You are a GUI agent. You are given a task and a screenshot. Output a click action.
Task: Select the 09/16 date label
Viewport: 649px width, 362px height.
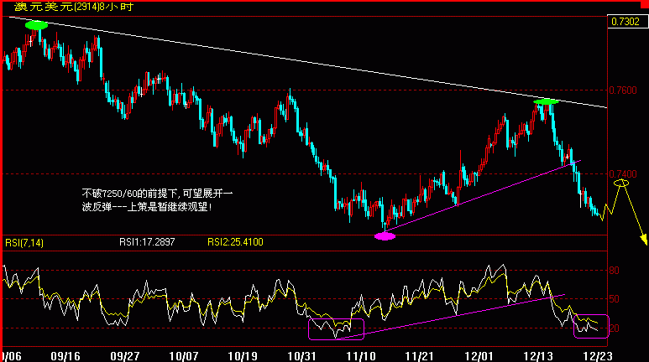point(65,356)
